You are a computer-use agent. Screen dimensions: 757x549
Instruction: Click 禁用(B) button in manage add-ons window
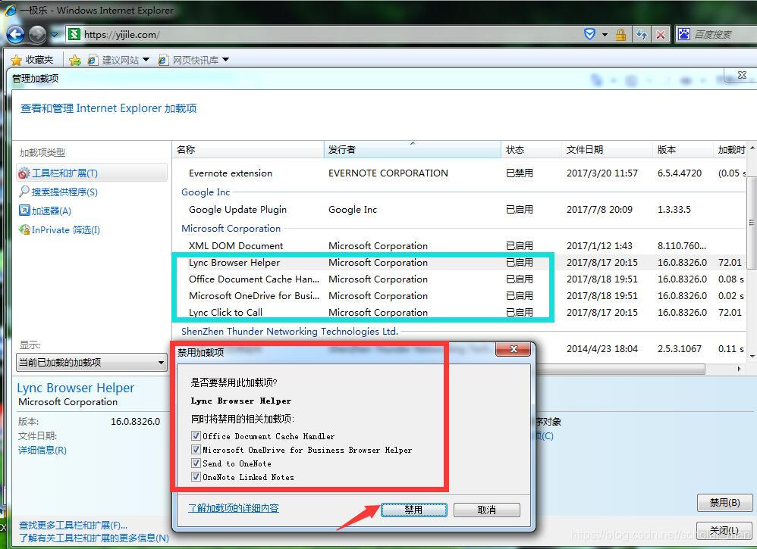724,503
